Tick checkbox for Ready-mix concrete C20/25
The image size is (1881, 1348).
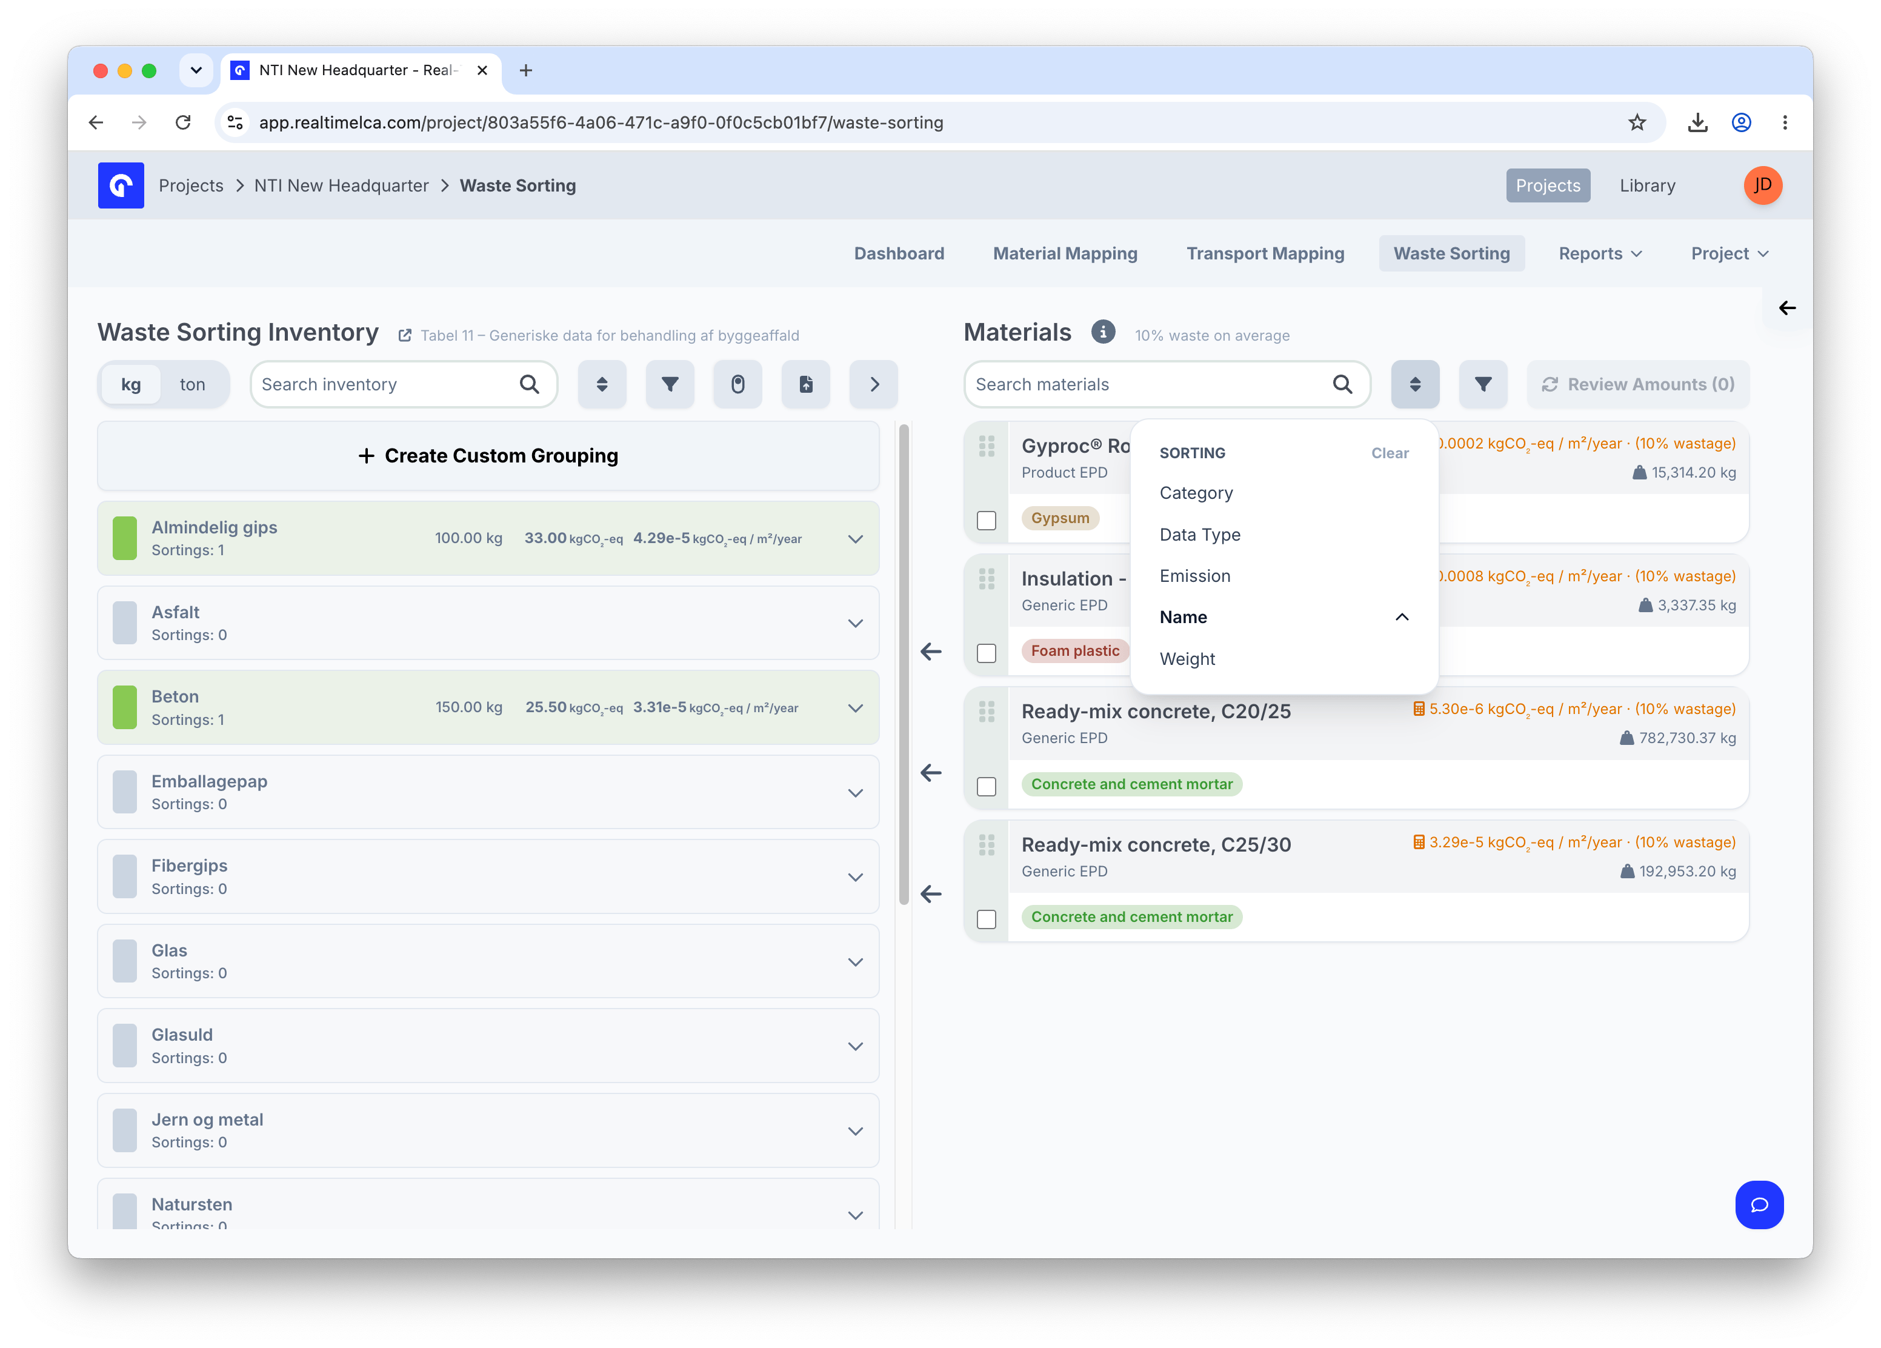987,786
